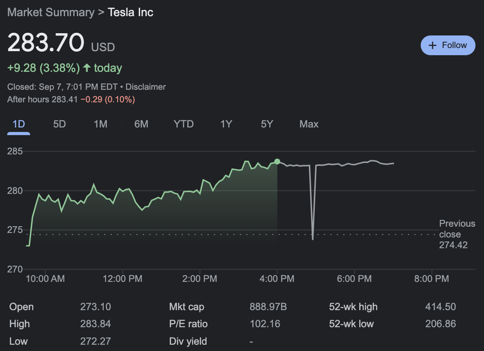484x351 pixels.
Task: Click the 4:00 PM axis label
Action: [x=277, y=278]
